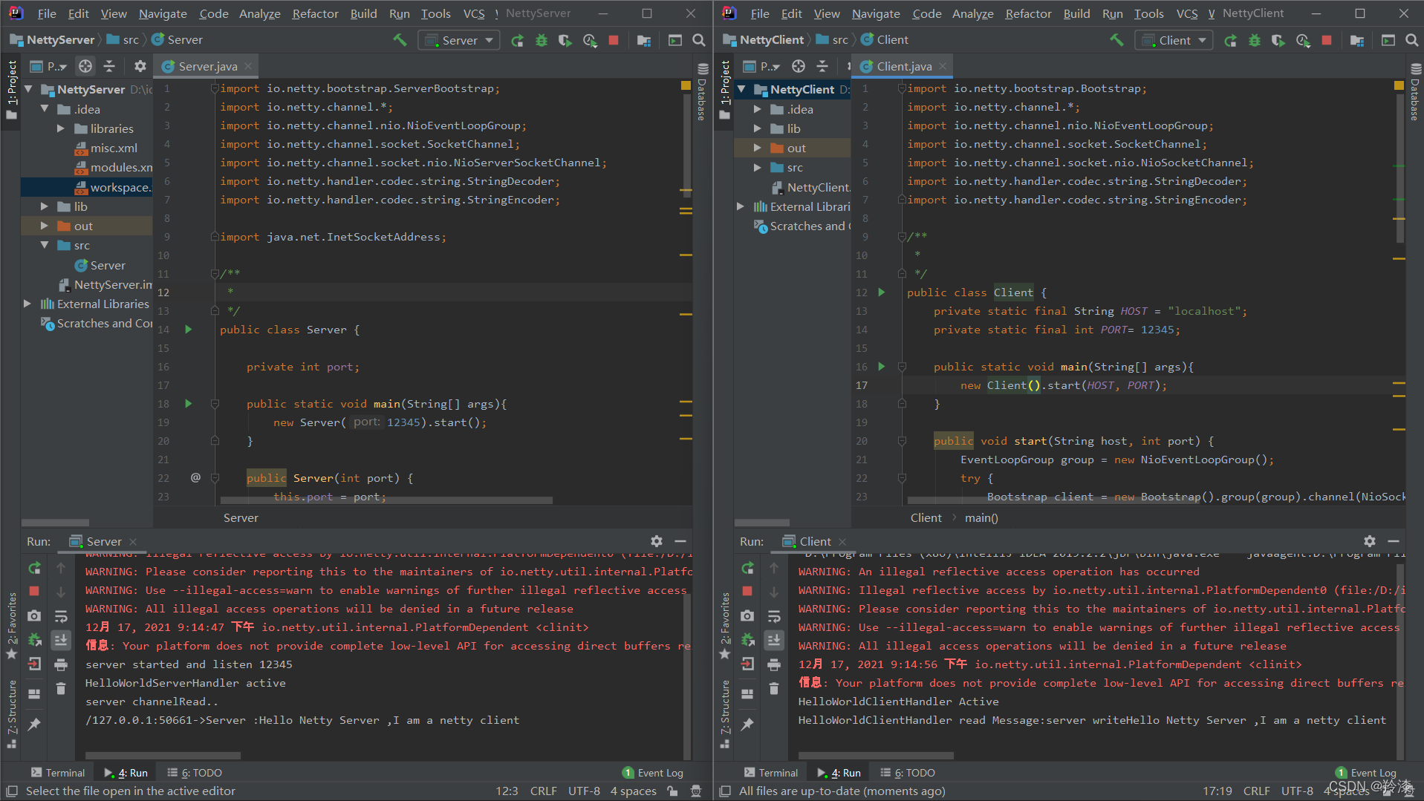
Task: Open Event Log in NettyServer status bar
Action: tap(653, 773)
